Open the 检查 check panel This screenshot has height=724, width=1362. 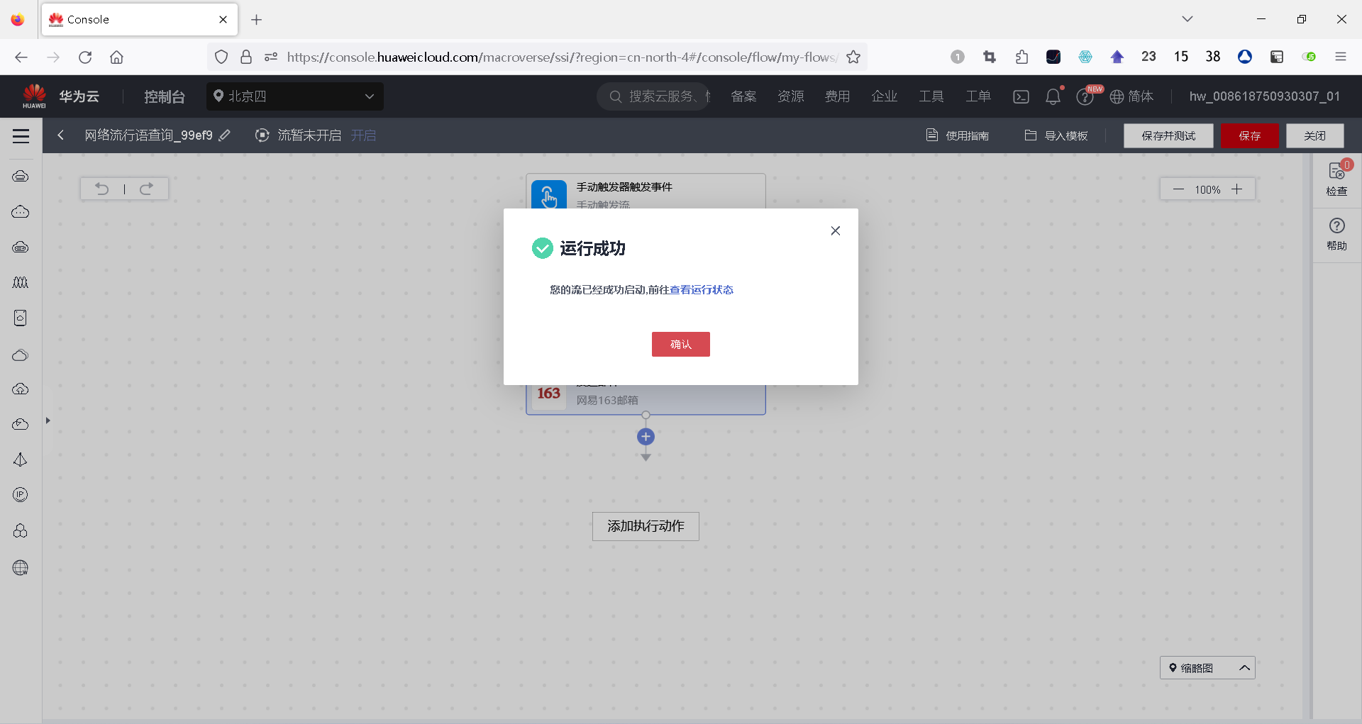pyautogui.click(x=1337, y=179)
